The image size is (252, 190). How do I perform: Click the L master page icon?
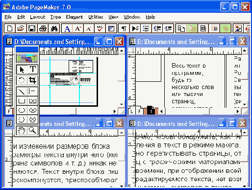click(x=131, y=111)
